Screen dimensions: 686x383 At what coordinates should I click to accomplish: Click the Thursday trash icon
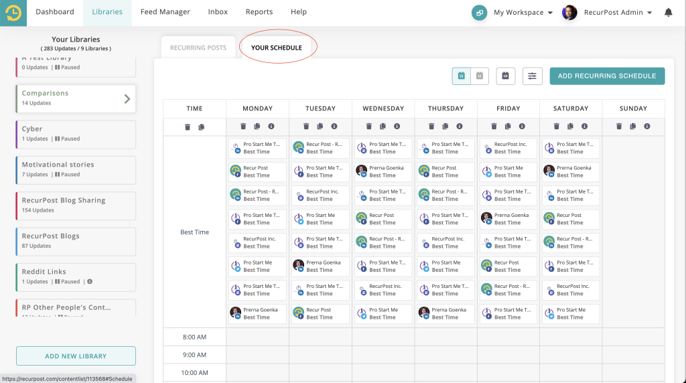[x=431, y=127]
